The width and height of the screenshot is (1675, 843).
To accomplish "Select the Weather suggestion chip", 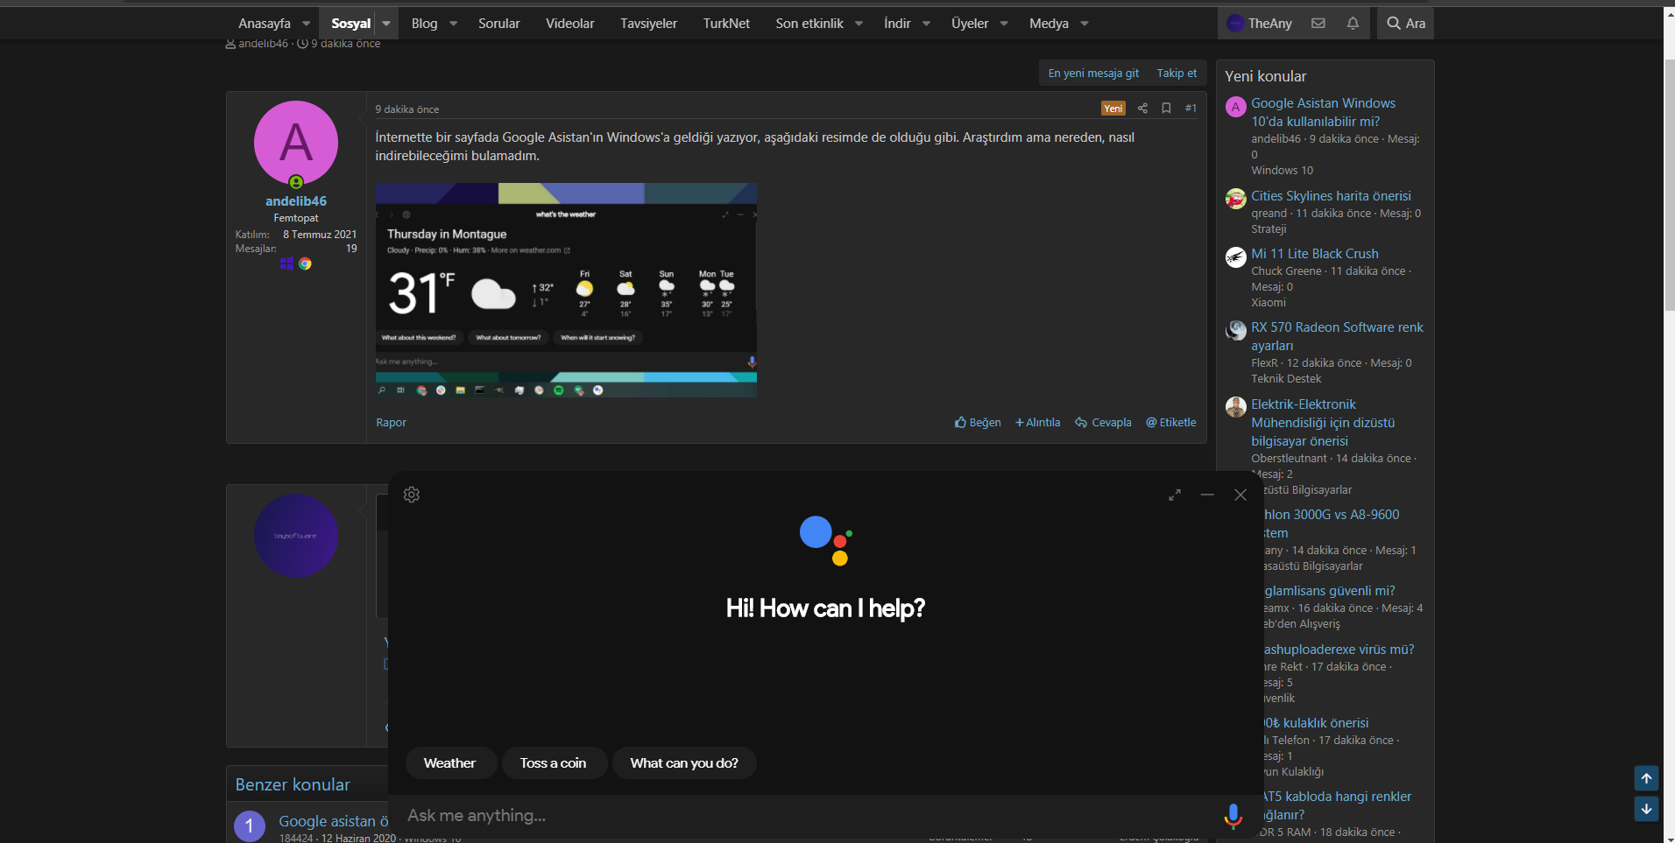I will (x=449, y=763).
